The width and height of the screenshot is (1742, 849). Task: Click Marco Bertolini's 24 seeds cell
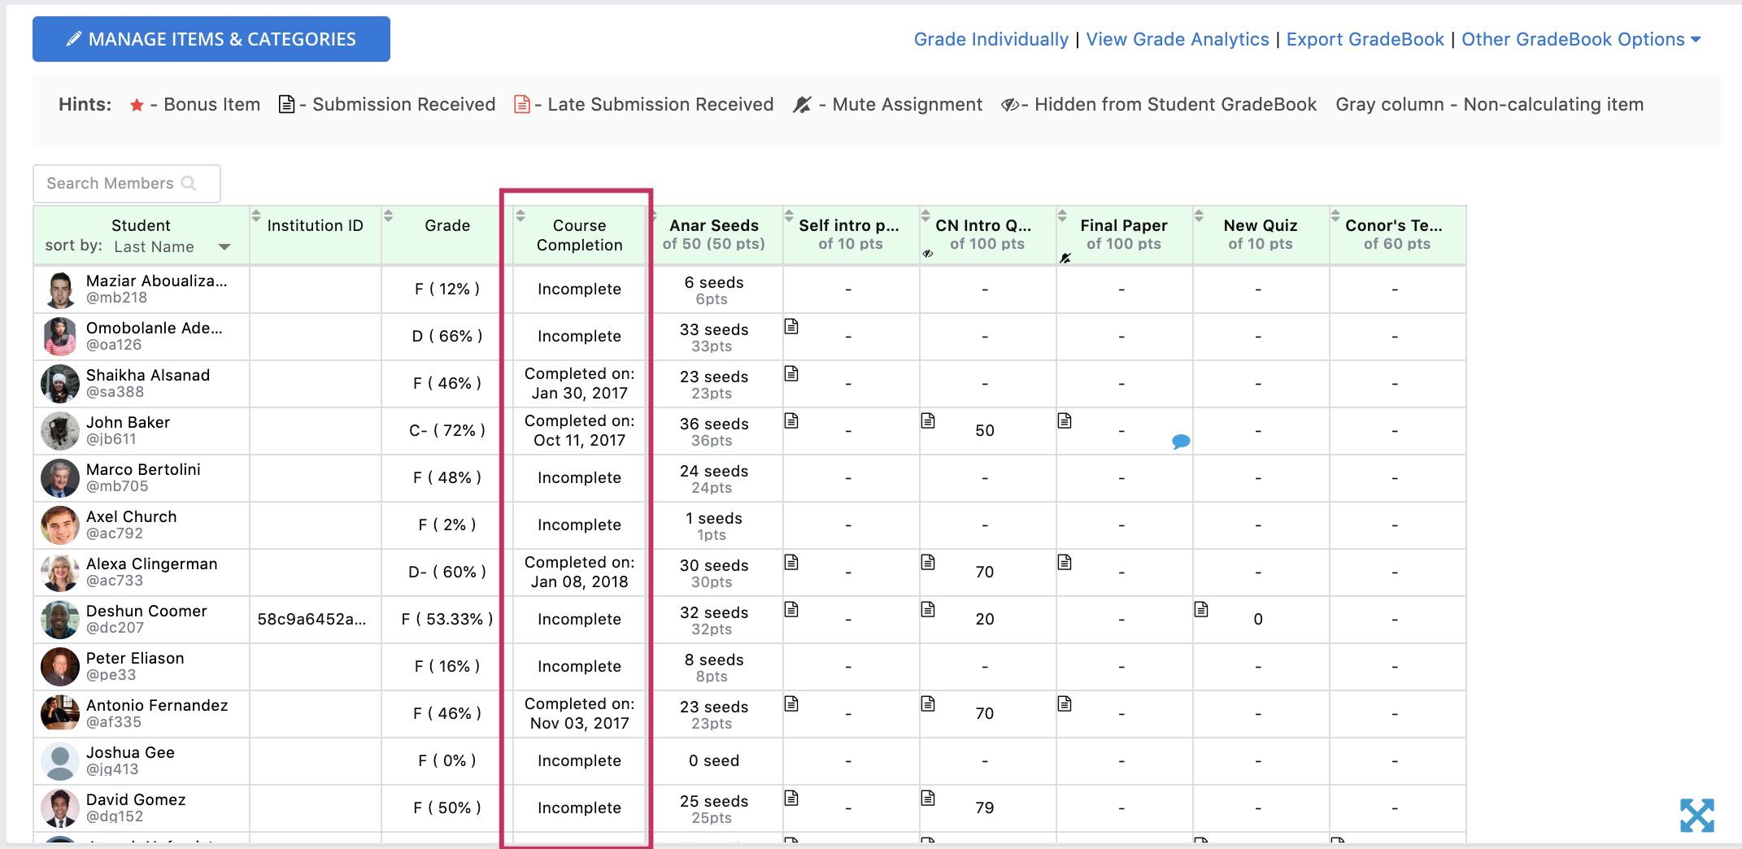[x=714, y=478]
